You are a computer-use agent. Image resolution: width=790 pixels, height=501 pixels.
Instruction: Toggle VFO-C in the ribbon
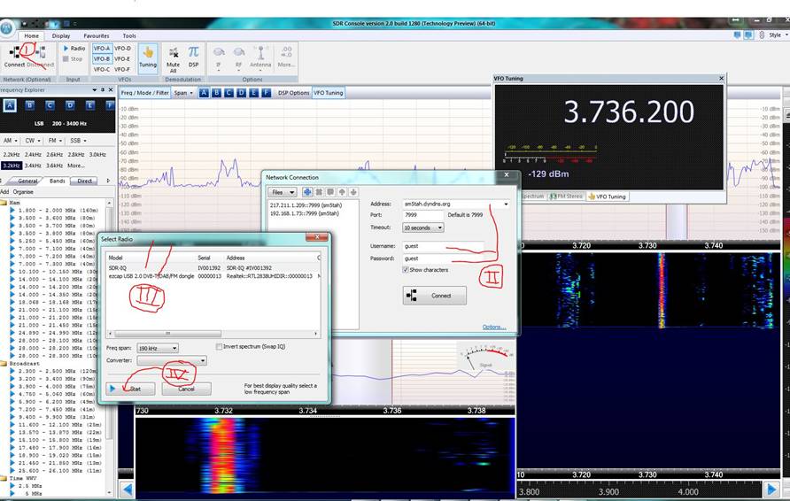[101, 69]
